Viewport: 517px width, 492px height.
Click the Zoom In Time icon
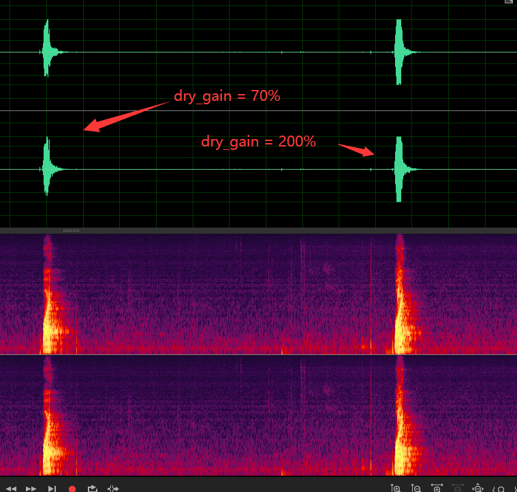pos(437,488)
